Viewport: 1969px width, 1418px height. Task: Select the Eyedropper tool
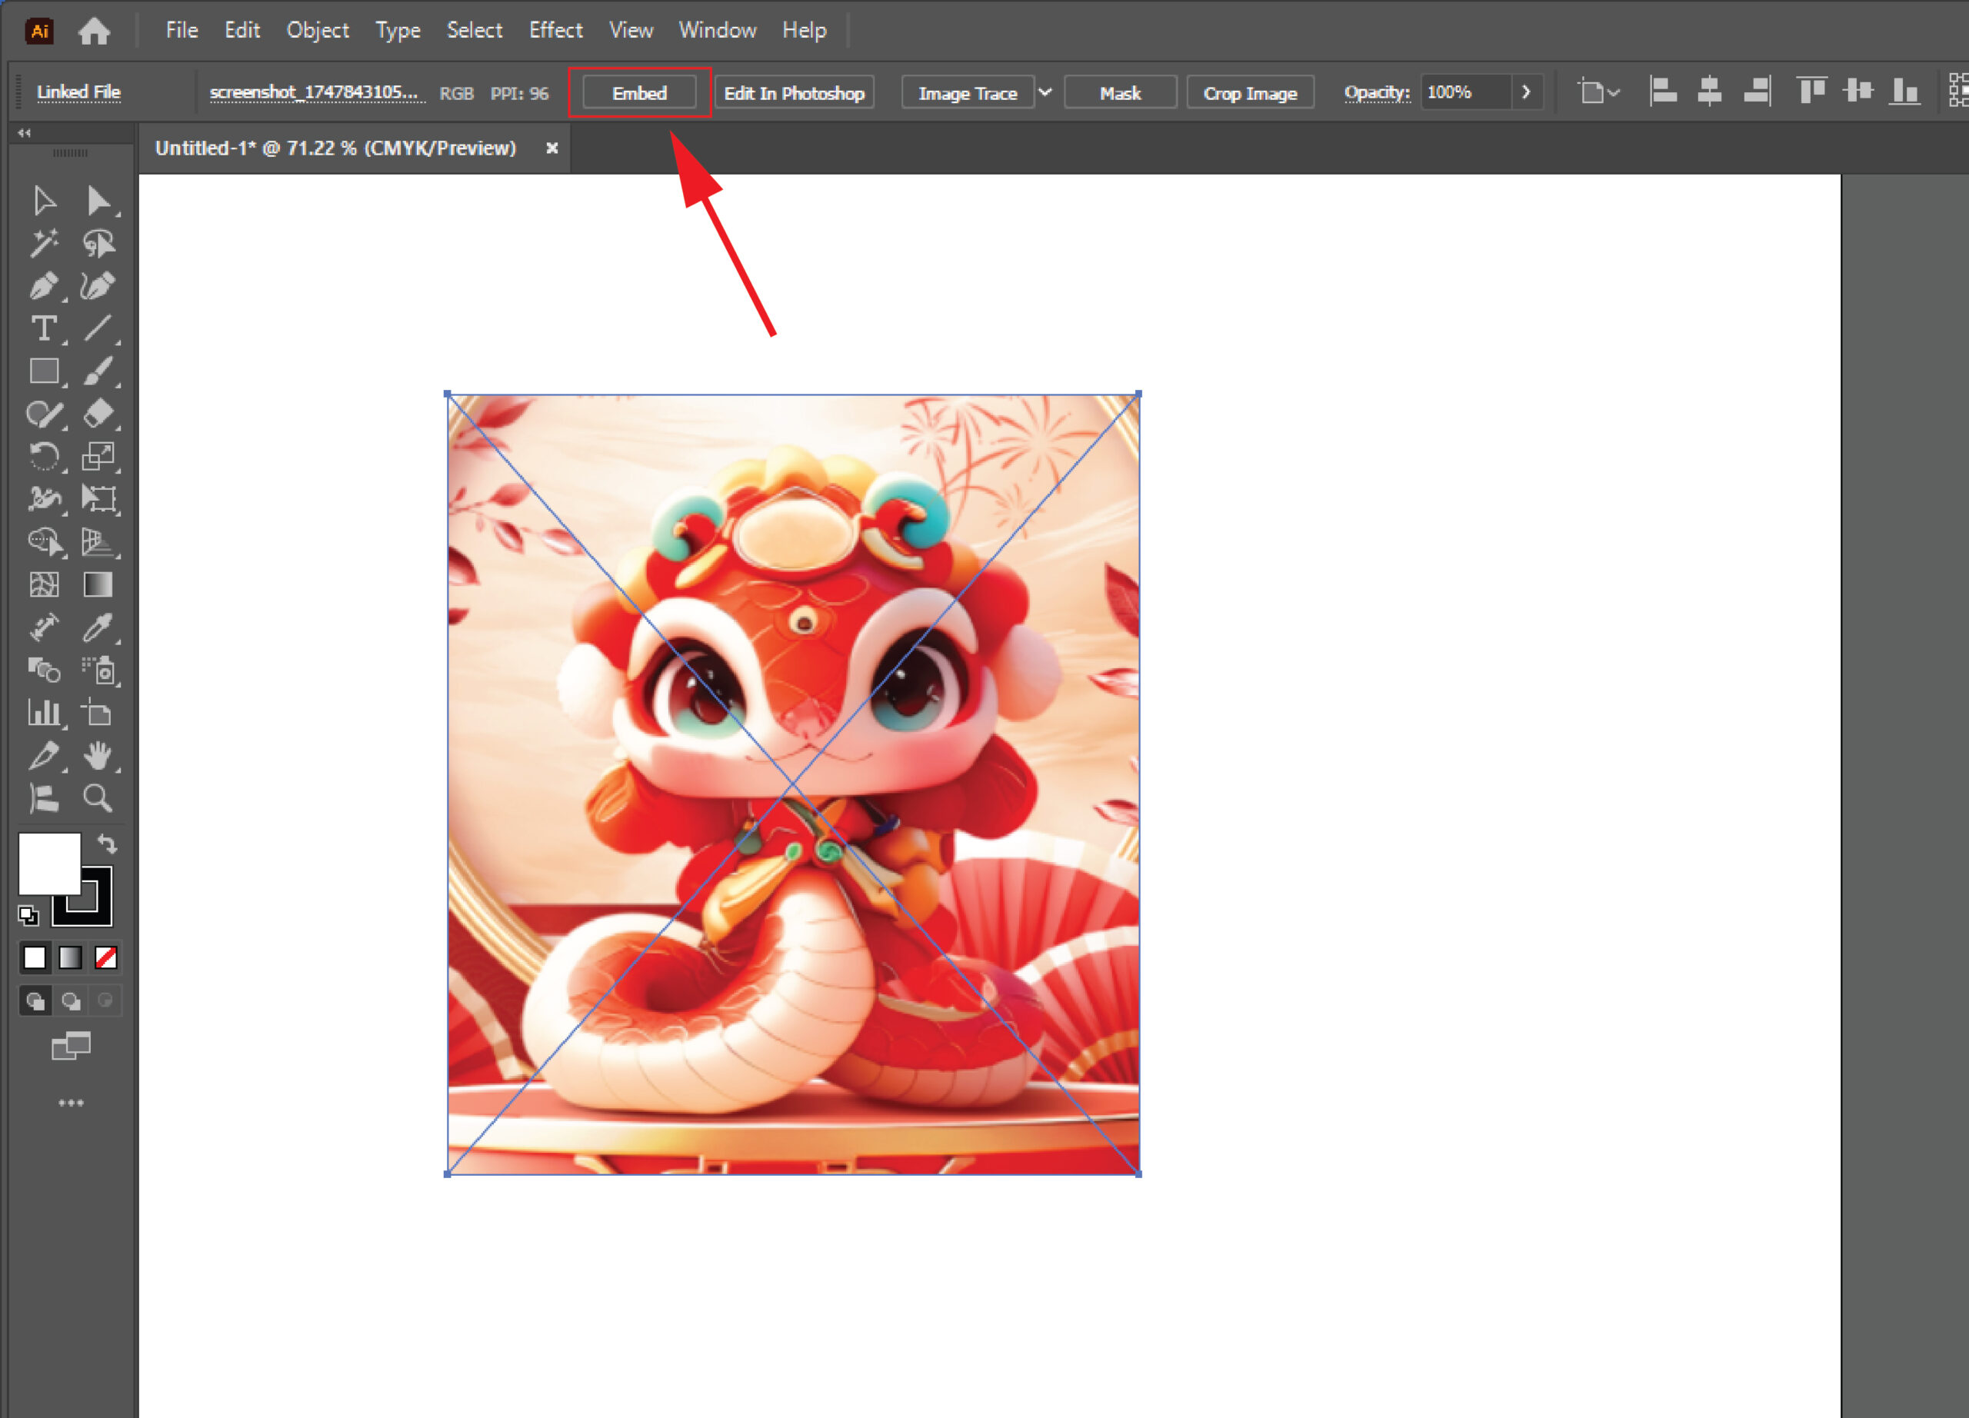coord(98,627)
